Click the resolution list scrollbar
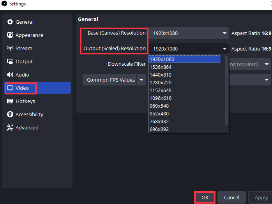Viewport: 272px width, 204px height. pos(227,89)
